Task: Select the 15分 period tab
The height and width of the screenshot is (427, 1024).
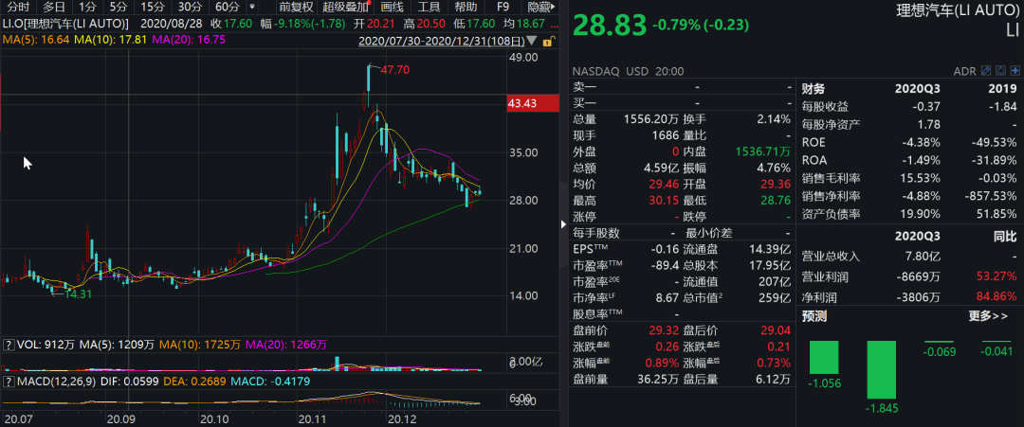Action: click(153, 8)
